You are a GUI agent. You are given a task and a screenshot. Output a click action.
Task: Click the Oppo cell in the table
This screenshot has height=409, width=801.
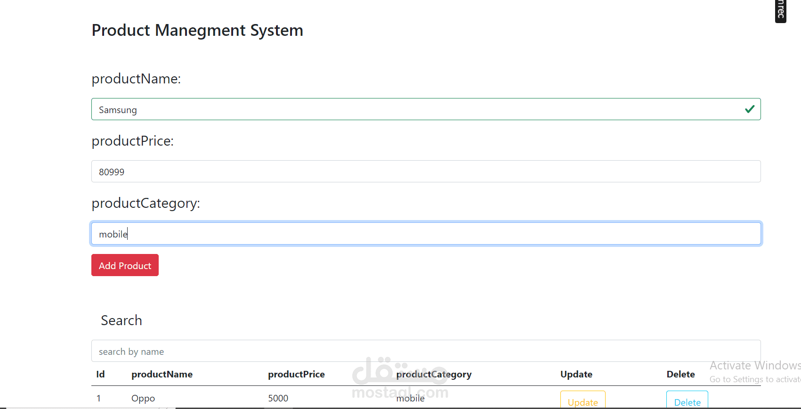(143, 399)
